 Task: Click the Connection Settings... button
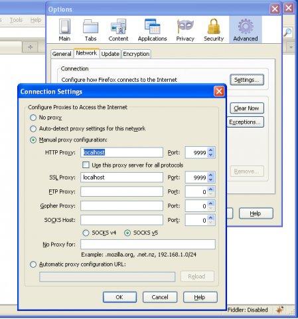247,80
